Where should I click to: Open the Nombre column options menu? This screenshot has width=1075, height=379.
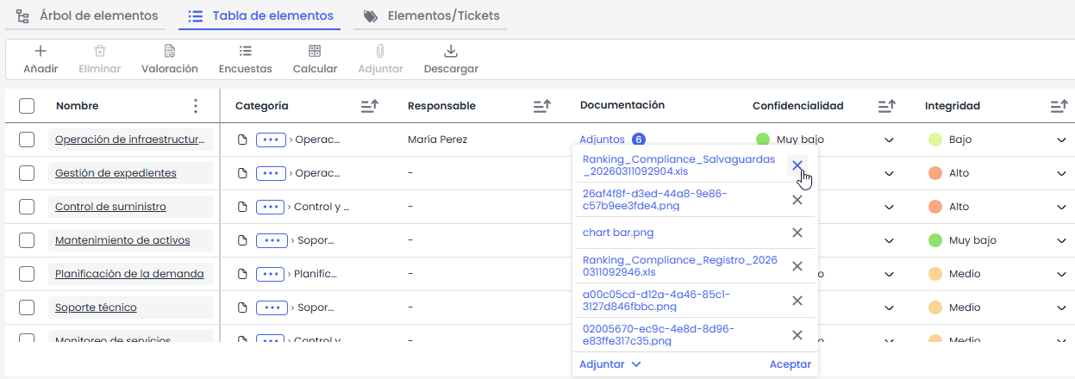[196, 106]
